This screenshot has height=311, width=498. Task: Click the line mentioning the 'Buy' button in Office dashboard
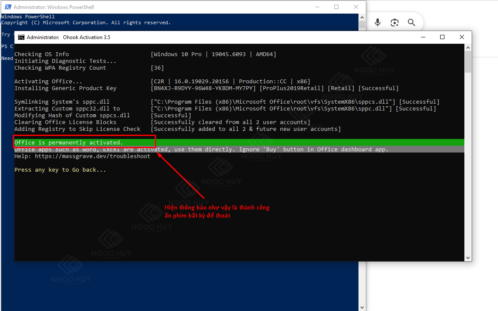pyautogui.click(x=201, y=150)
